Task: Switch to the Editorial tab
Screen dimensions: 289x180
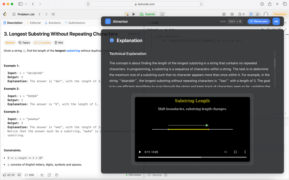Action: [33, 22]
